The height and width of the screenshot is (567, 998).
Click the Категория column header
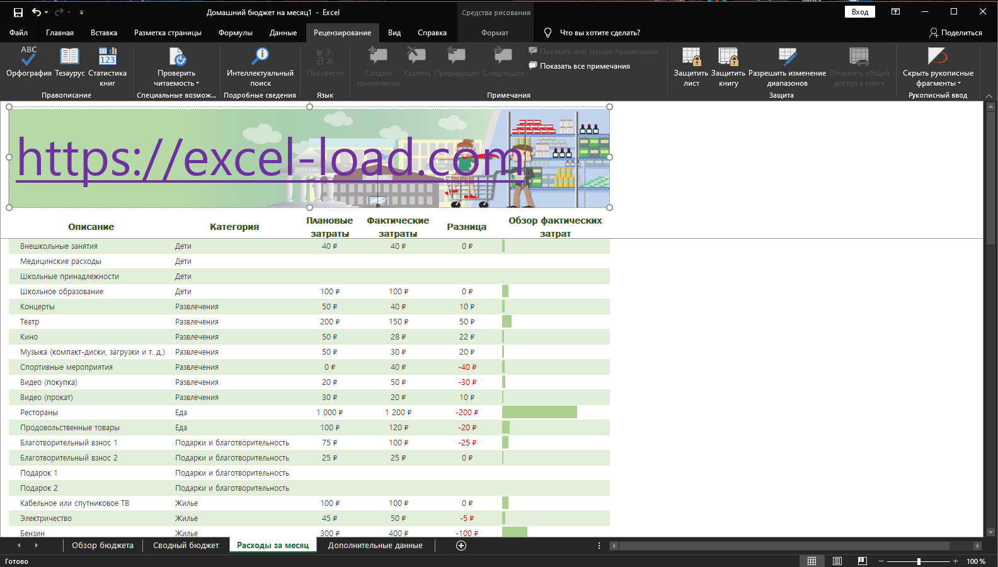click(234, 227)
